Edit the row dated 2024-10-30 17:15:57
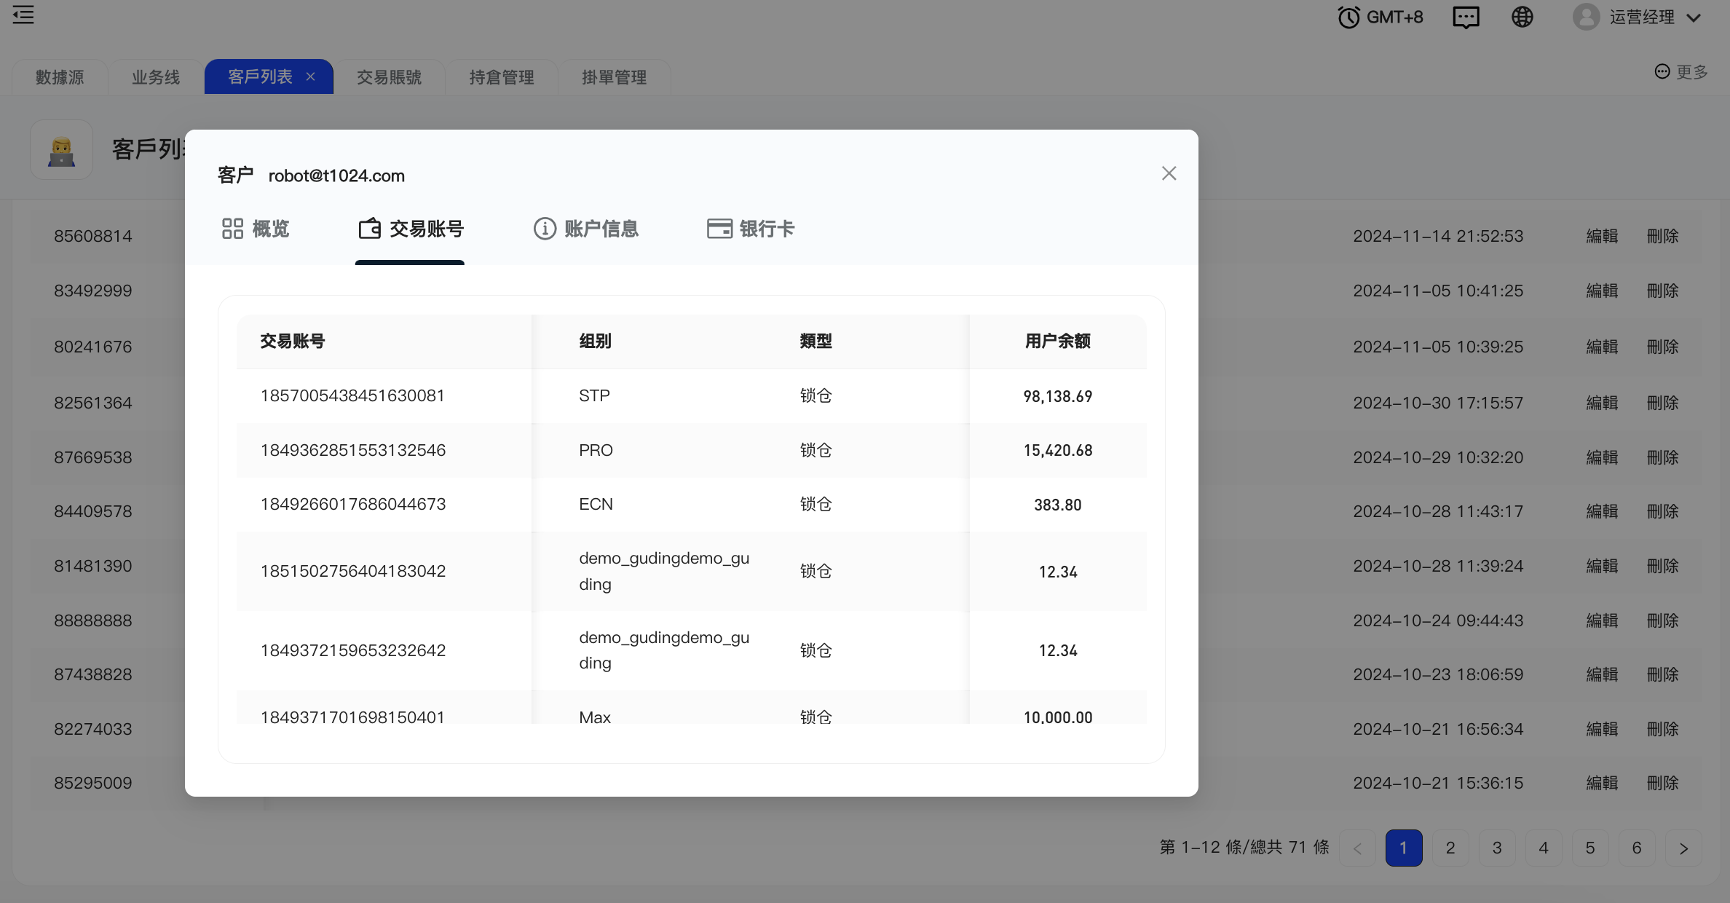This screenshot has width=1730, height=903. click(1602, 403)
